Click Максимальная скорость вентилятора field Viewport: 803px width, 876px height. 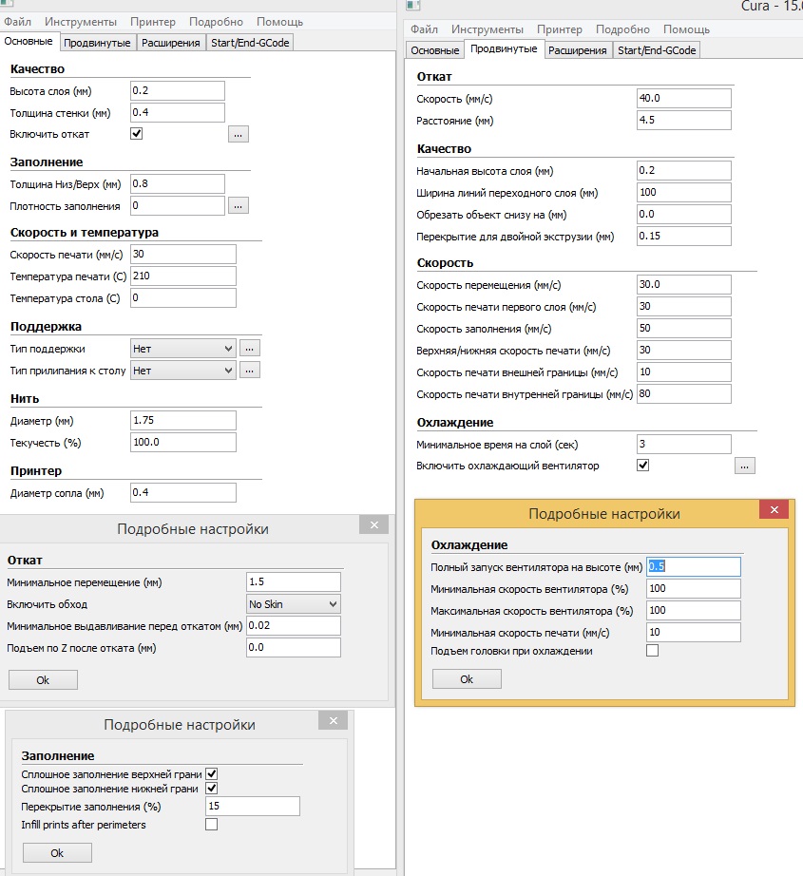pyautogui.click(x=694, y=610)
